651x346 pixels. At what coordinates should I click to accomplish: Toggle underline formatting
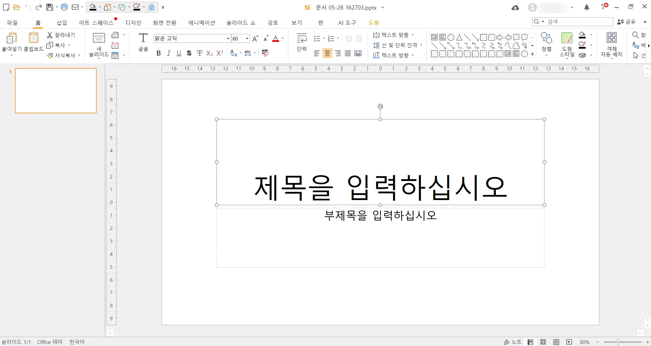click(x=179, y=53)
